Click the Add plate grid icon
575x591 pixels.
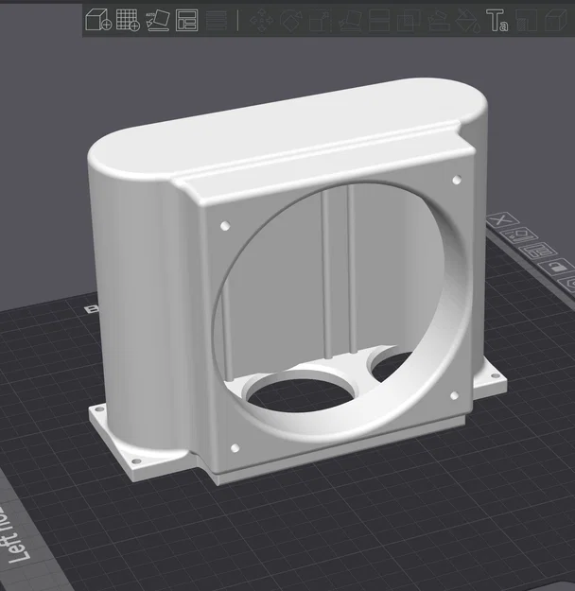pos(128,20)
